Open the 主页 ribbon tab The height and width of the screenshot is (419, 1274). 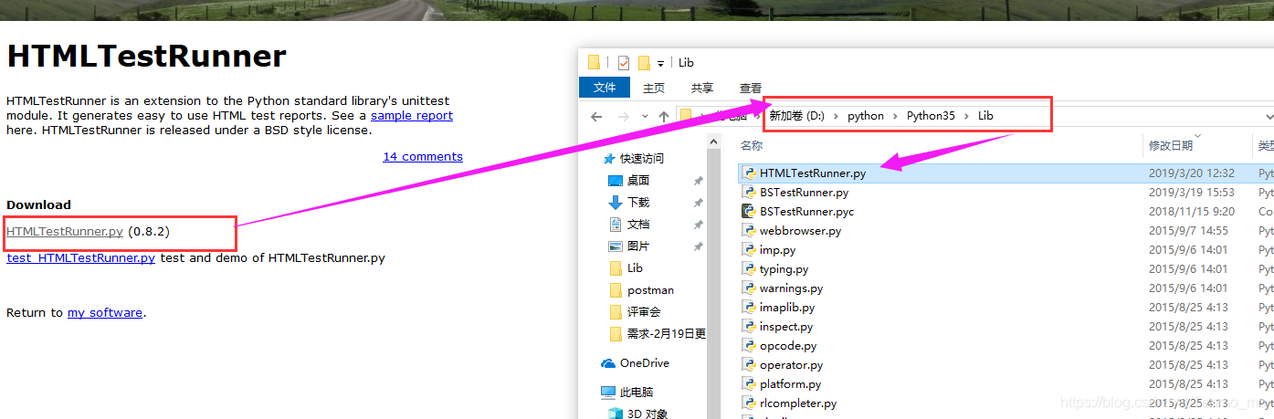pyautogui.click(x=654, y=88)
